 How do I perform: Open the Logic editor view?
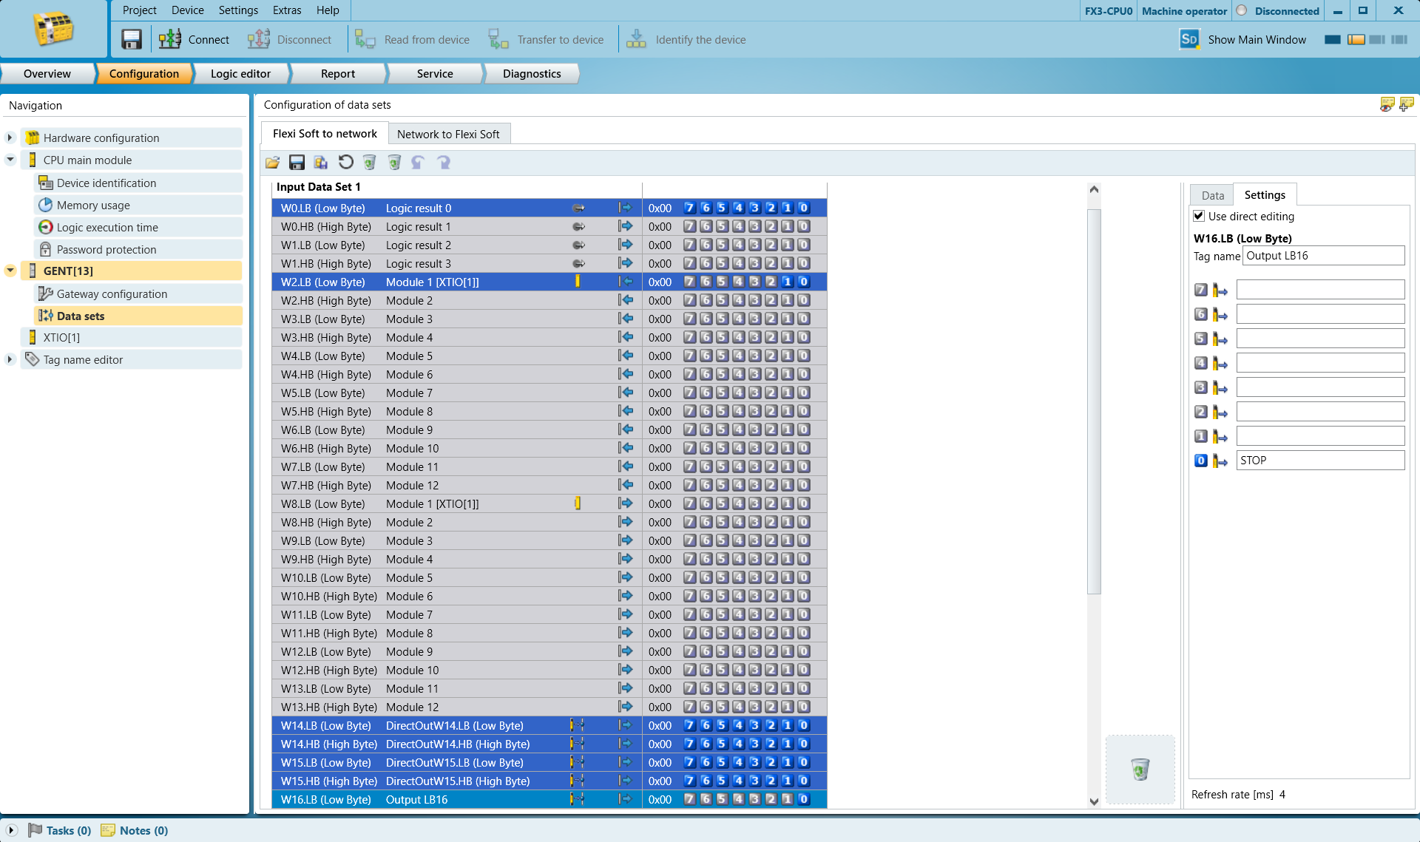pos(240,73)
